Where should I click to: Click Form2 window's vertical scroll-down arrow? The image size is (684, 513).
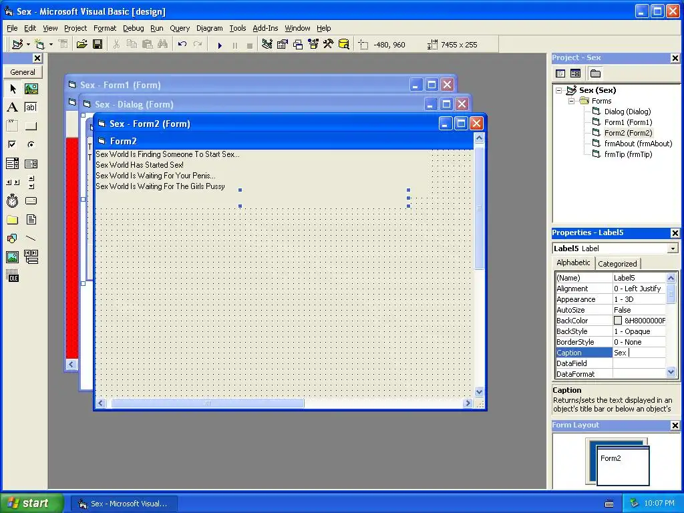click(x=479, y=391)
